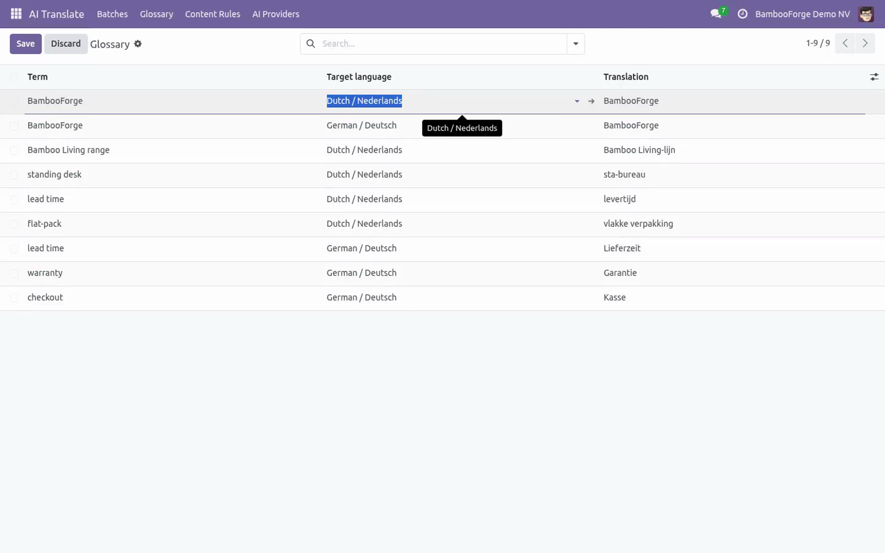Go to previous page arrow
Screen dimensions: 885x553
click(x=845, y=43)
